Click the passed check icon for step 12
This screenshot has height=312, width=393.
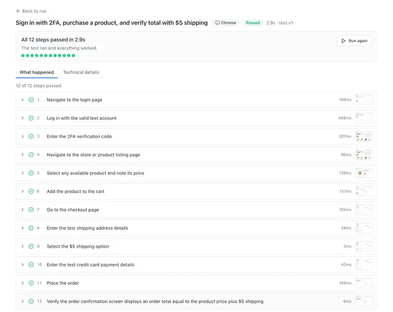(x=31, y=301)
